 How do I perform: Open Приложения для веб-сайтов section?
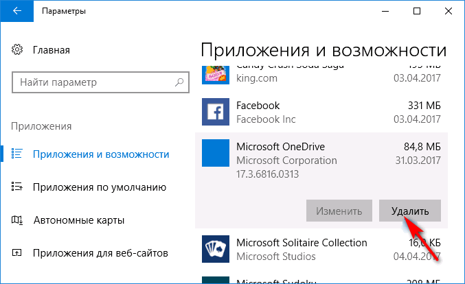100,253
